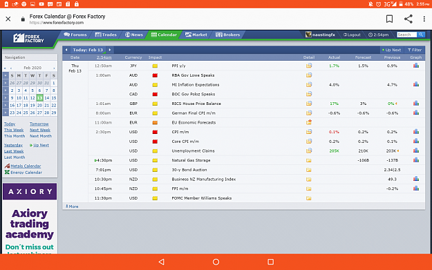Click the 2:54pm time column header
The width and height of the screenshot is (432, 270).
click(104, 57)
